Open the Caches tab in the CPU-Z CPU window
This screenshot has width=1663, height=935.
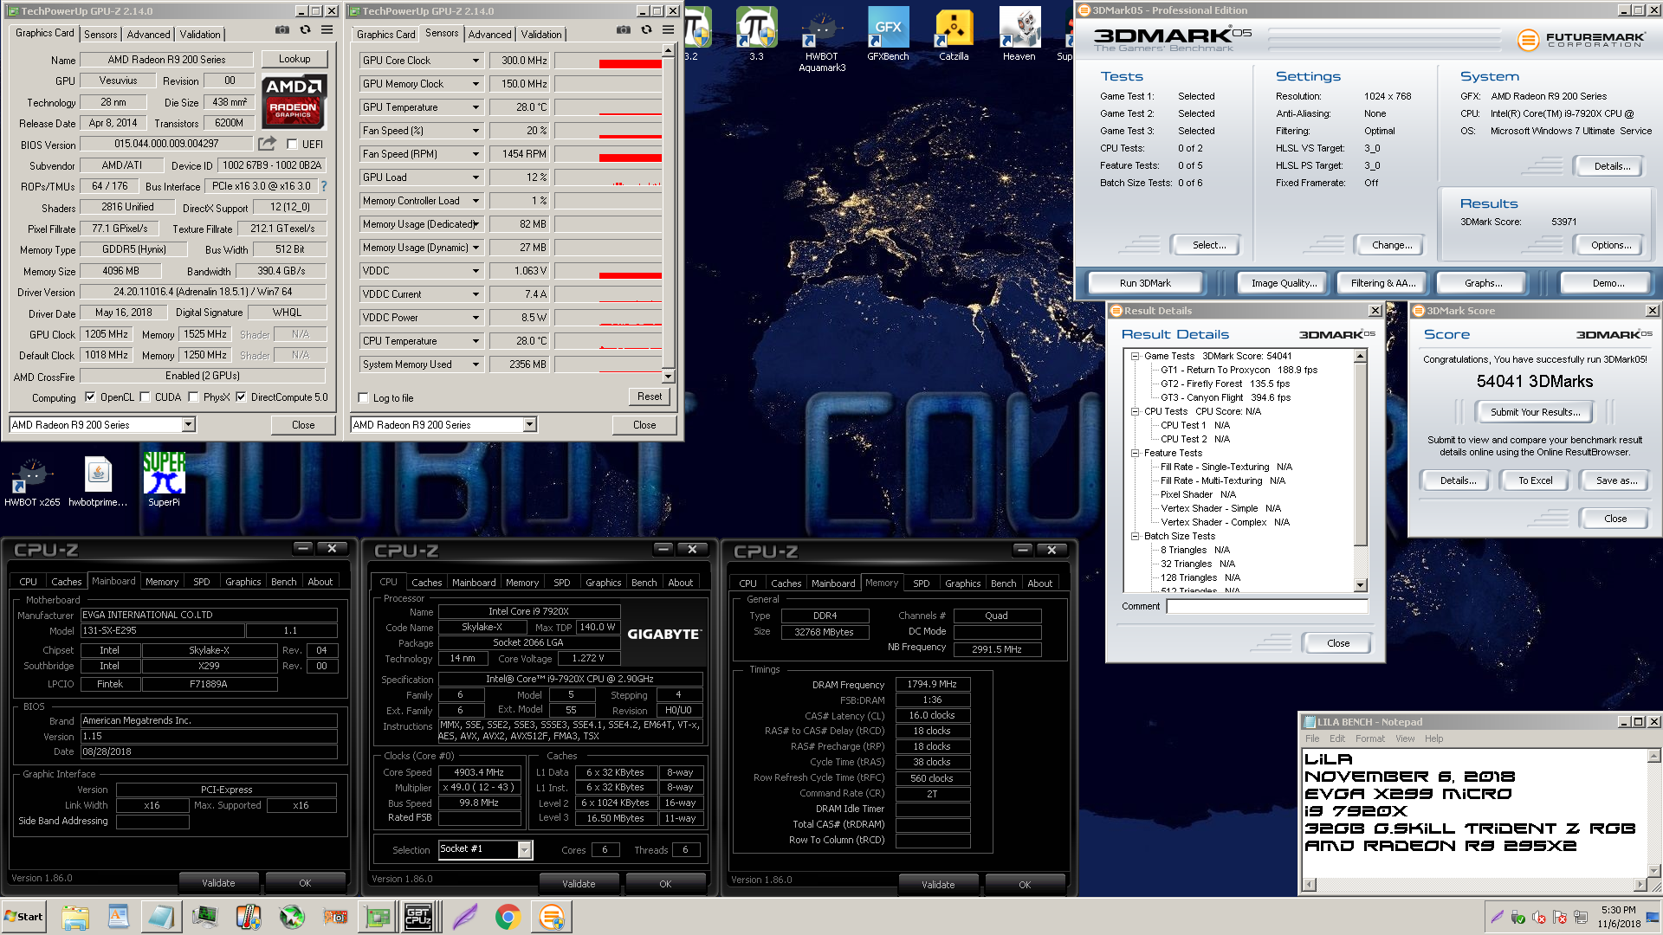426,583
